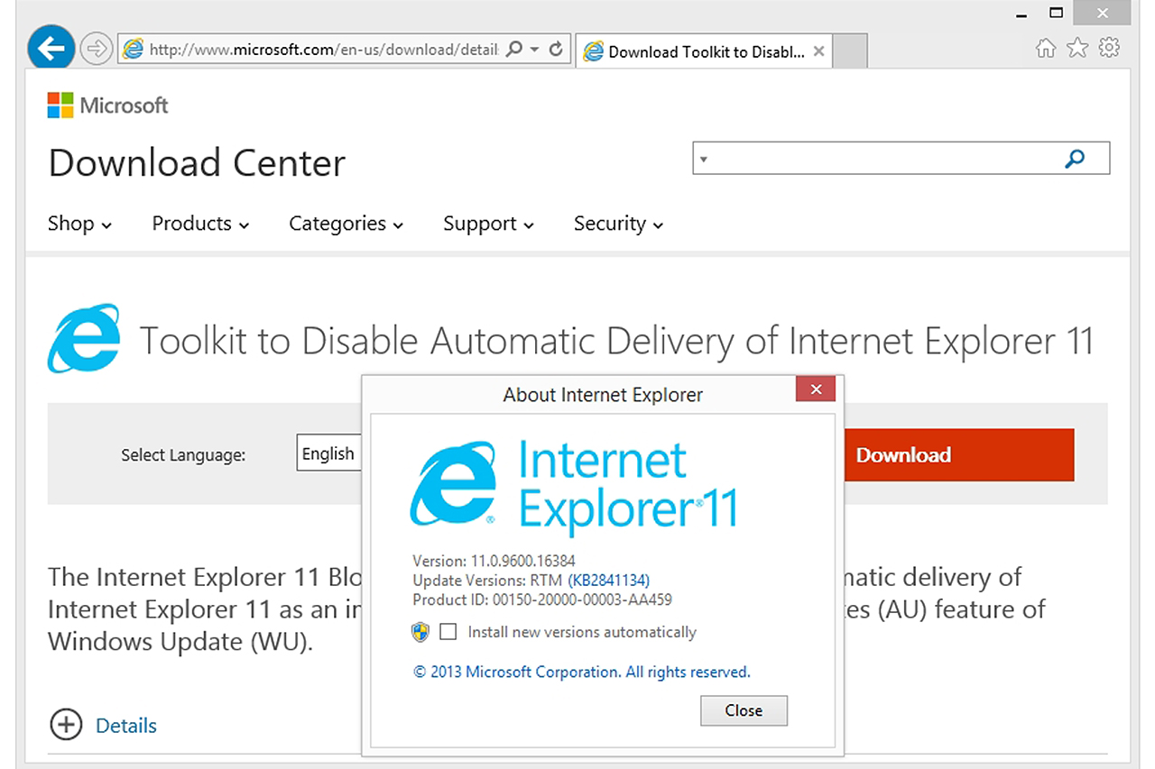Open the Select Language English dropdown
Screen dimensions: 1155x769
pos(329,453)
